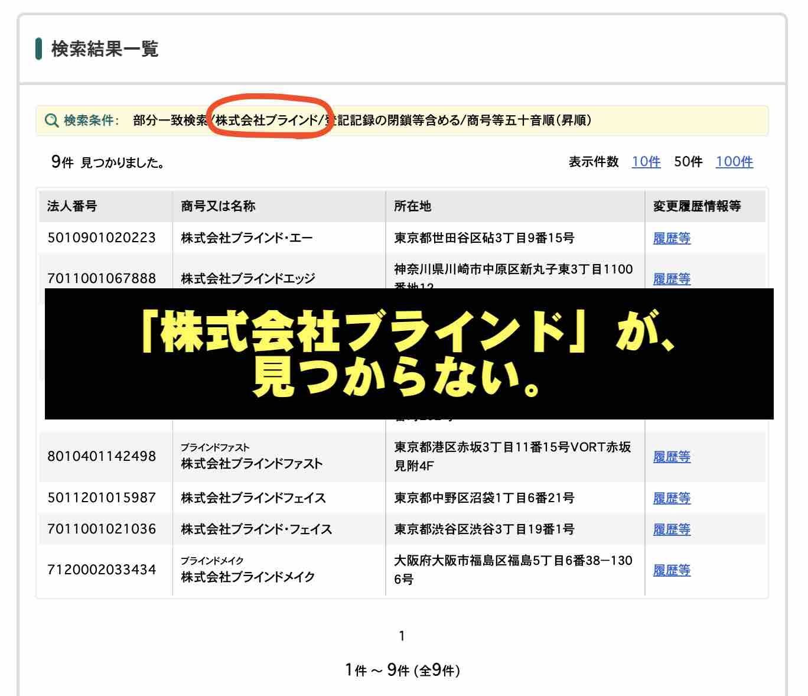Switch display count to 10件

point(646,161)
